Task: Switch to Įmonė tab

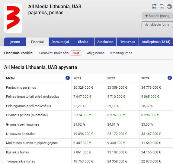Action: (15, 42)
